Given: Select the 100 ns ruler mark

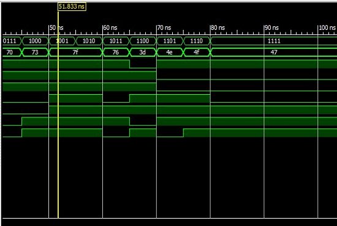Looking at the screenshot, I should 327,28.
